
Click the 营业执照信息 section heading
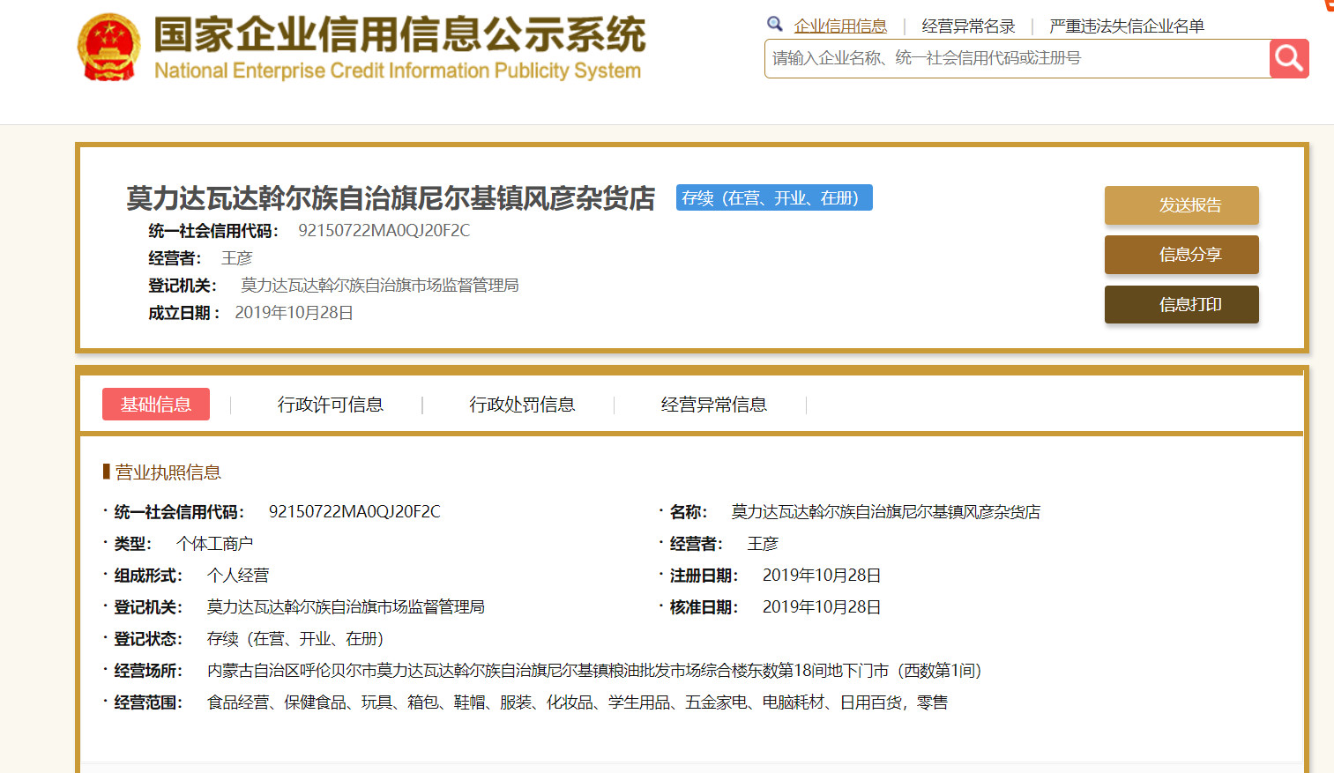[168, 472]
